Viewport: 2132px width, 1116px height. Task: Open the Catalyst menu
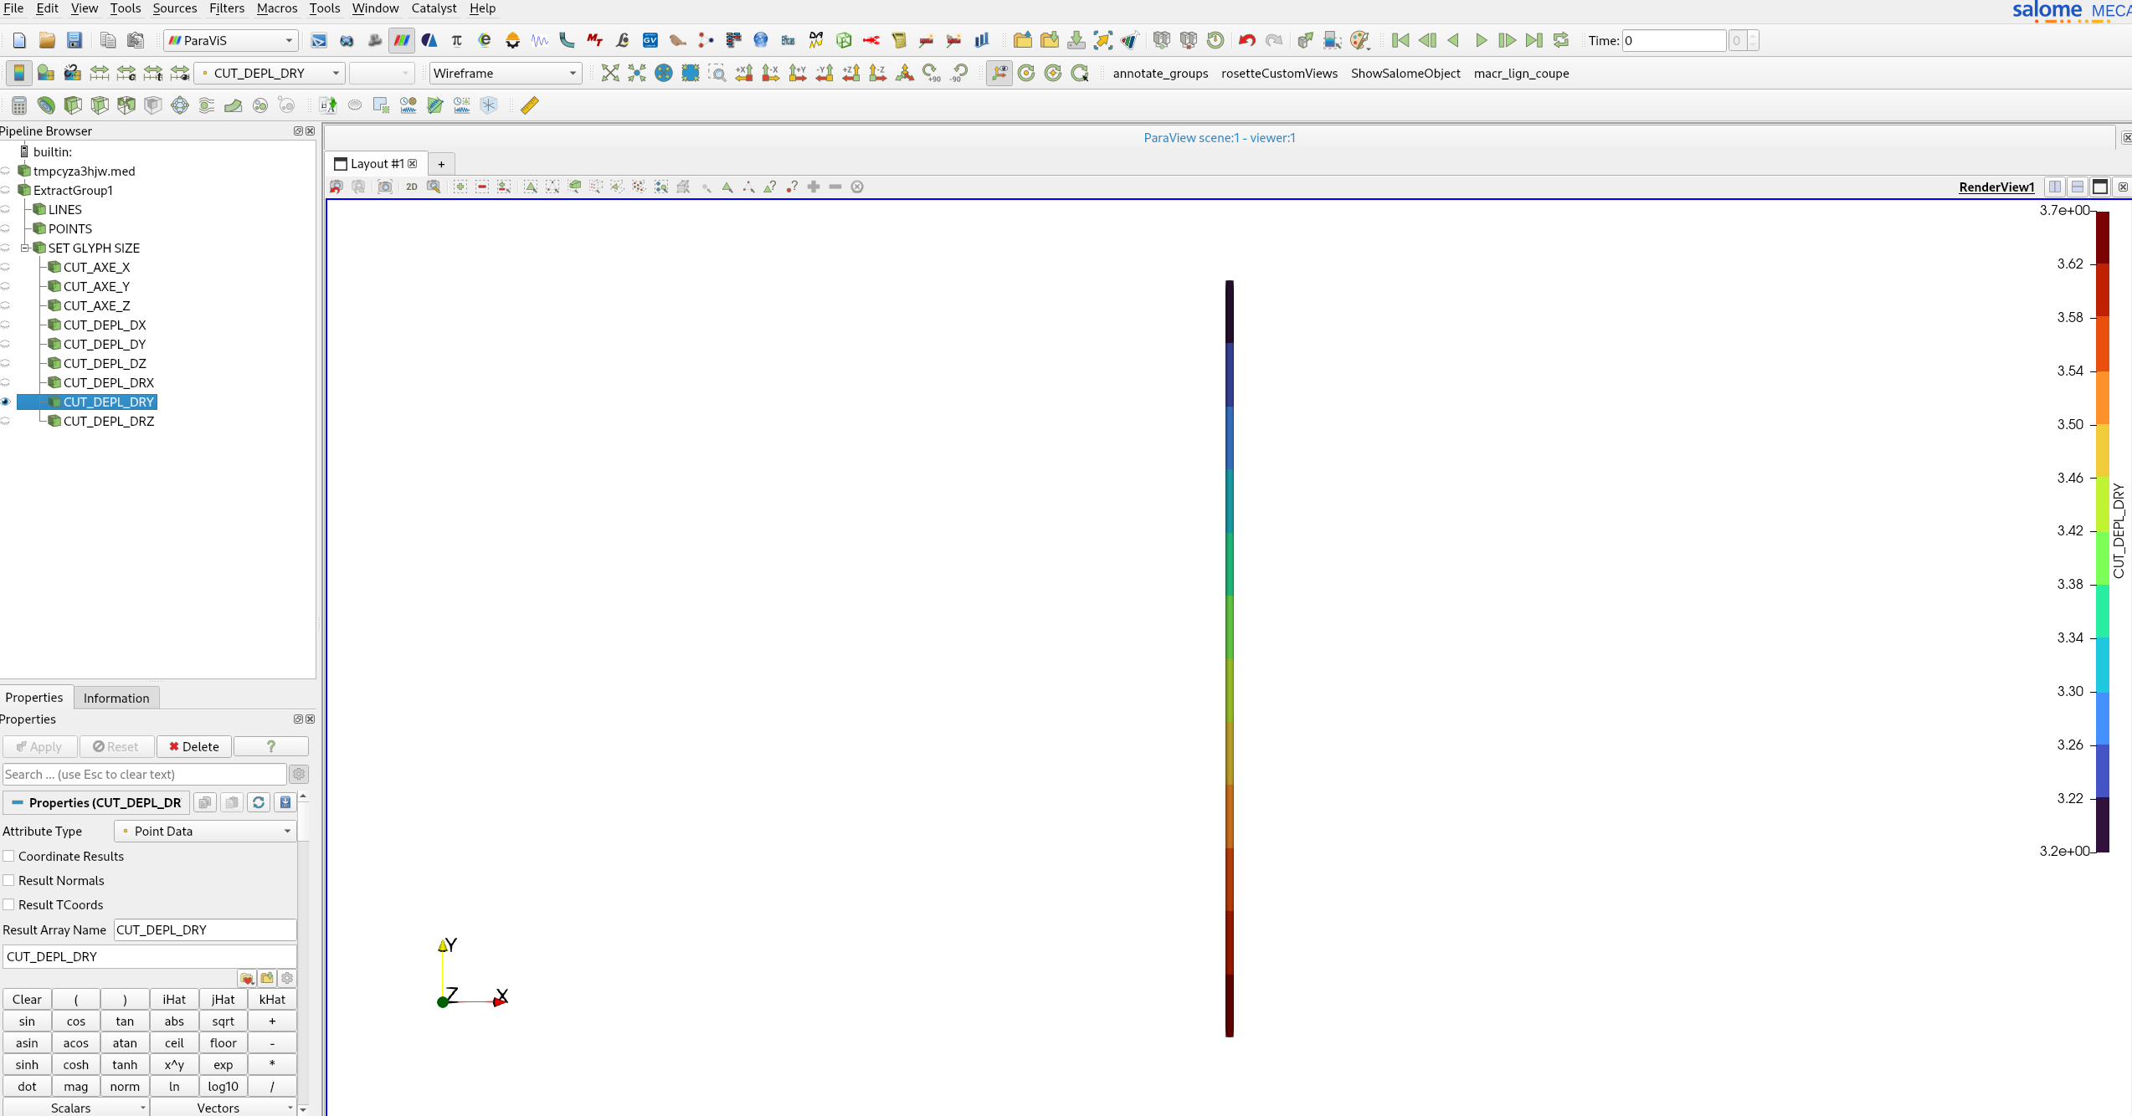(434, 8)
